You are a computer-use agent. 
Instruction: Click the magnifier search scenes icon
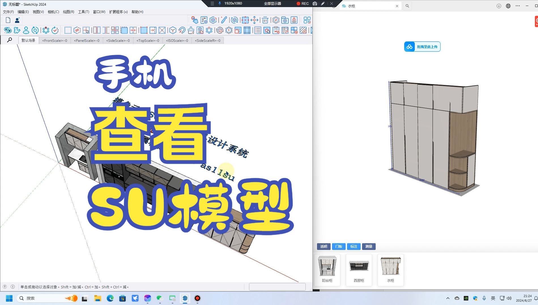pos(9,40)
